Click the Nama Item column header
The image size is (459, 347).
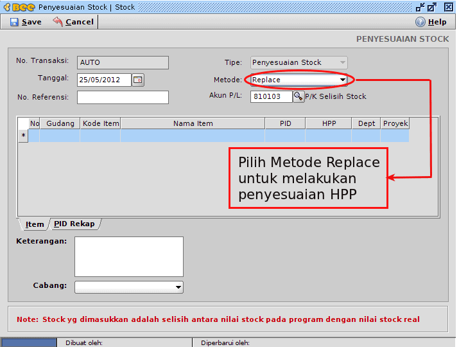193,123
